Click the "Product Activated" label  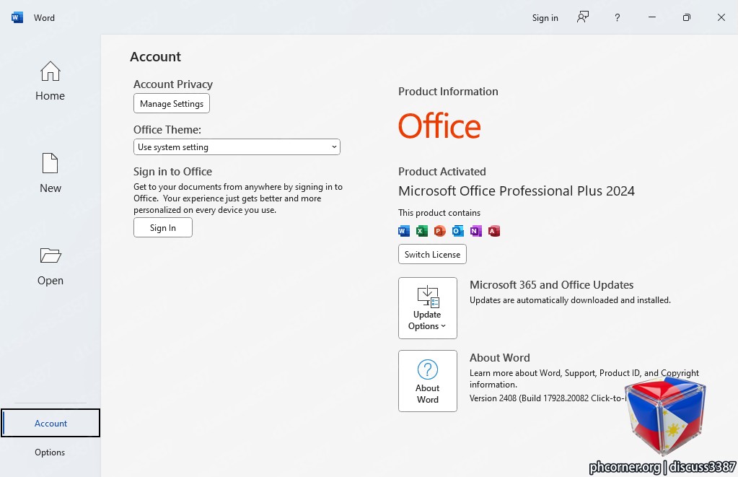click(x=442, y=172)
